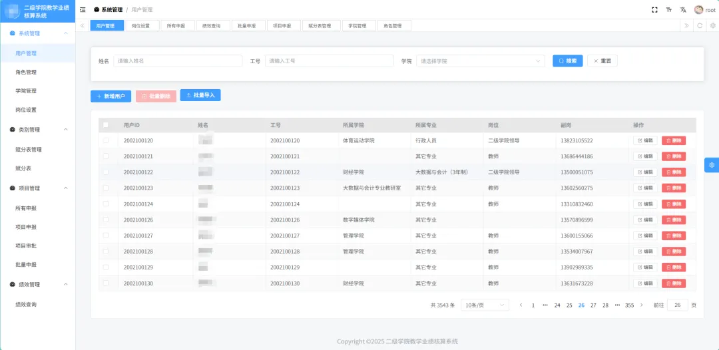The height and width of the screenshot is (350, 719).
Task: Focus the 姓名 input field
Action: (178, 61)
